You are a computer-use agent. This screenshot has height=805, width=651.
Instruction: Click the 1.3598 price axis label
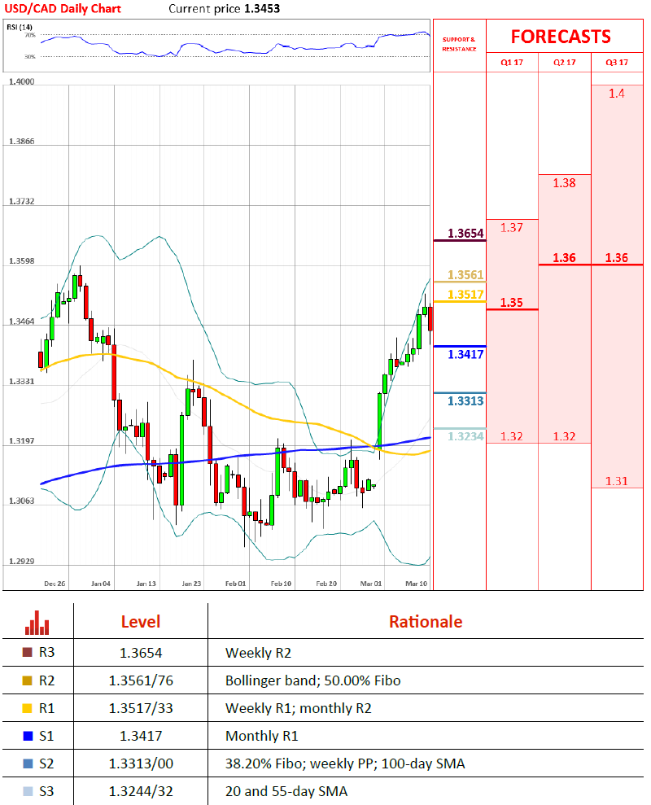point(21,261)
